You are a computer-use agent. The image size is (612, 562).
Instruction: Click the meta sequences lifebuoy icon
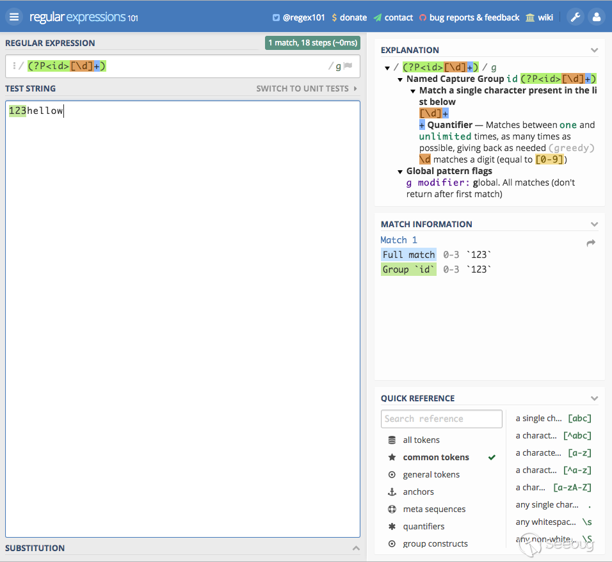(x=392, y=509)
